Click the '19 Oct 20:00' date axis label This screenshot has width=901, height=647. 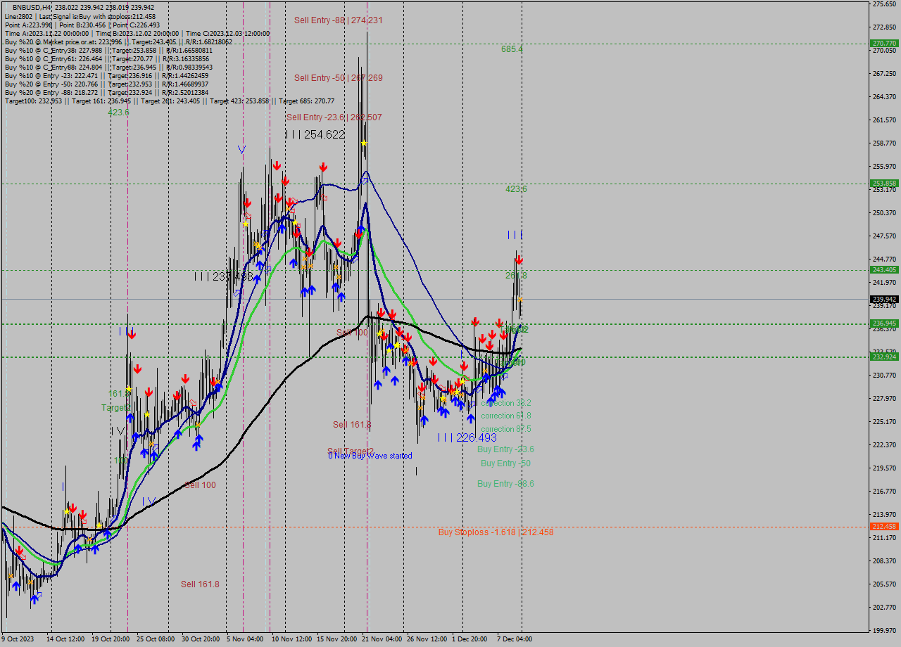pos(110,639)
